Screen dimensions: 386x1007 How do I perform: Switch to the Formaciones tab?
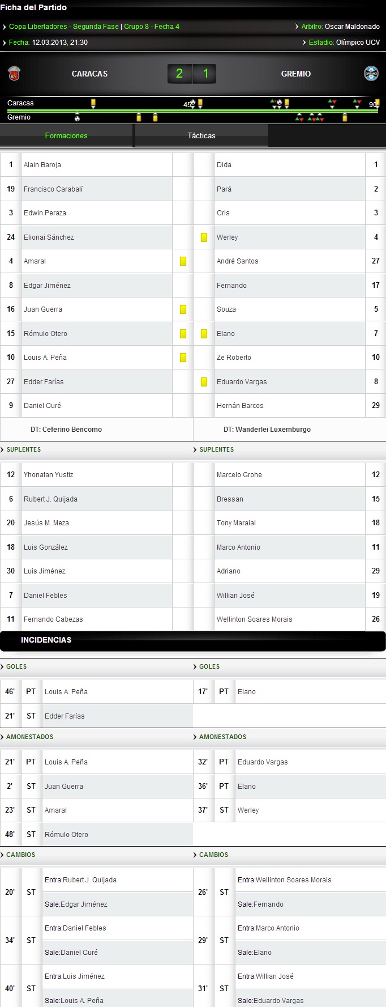pos(66,136)
